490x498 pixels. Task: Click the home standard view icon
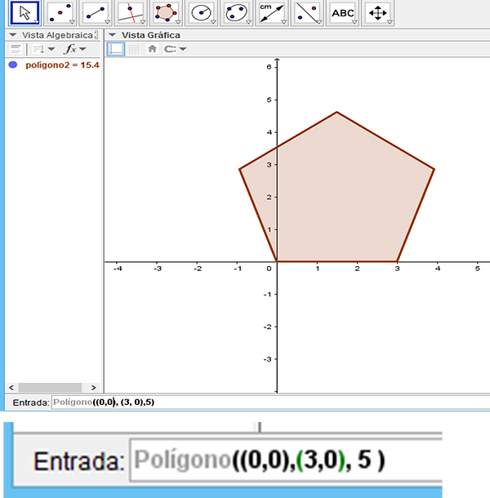coord(152,49)
